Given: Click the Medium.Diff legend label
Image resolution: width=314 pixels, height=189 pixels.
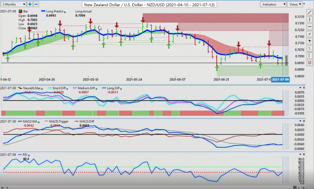Looking at the screenshot, I should [x=86, y=88].
